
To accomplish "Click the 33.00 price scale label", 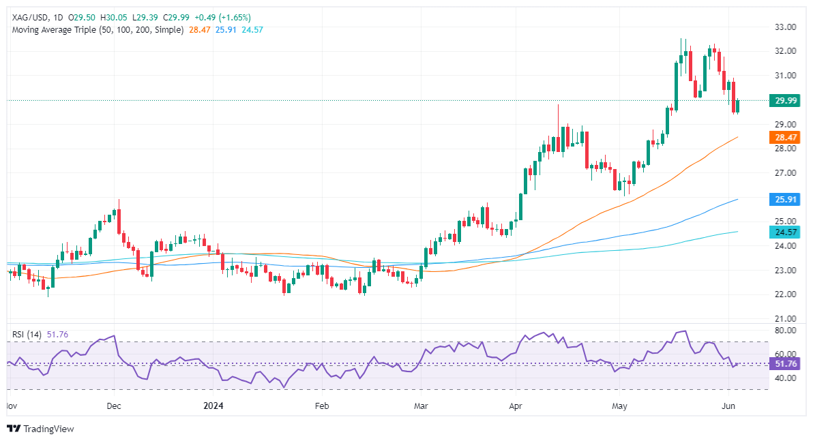I will pyautogui.click(x=786, y=27).
